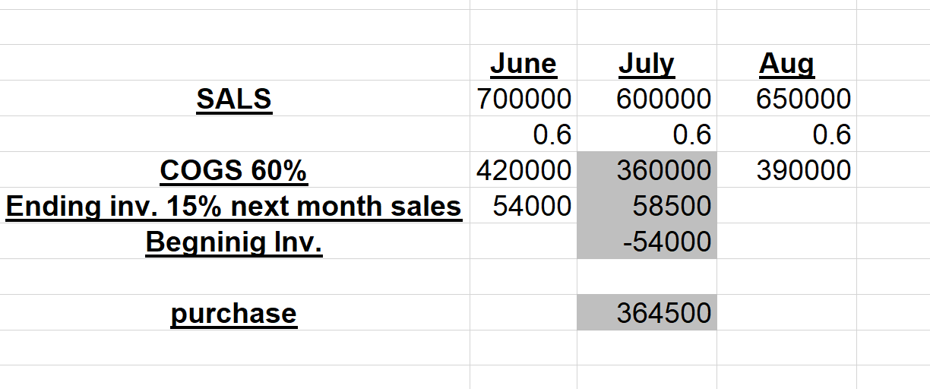930x389 pixels.
Task: Select June sales cell 700000
Action: coord(524,99)
